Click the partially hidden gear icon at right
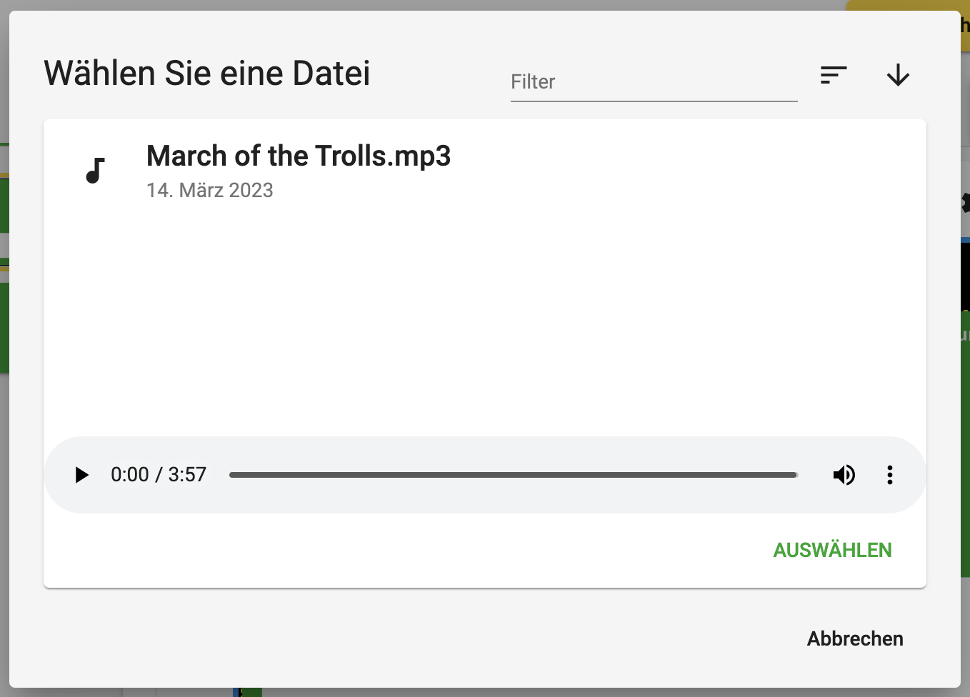Image resolution: width=970 pixels, height=697 pixels. [x=965, y=203]
